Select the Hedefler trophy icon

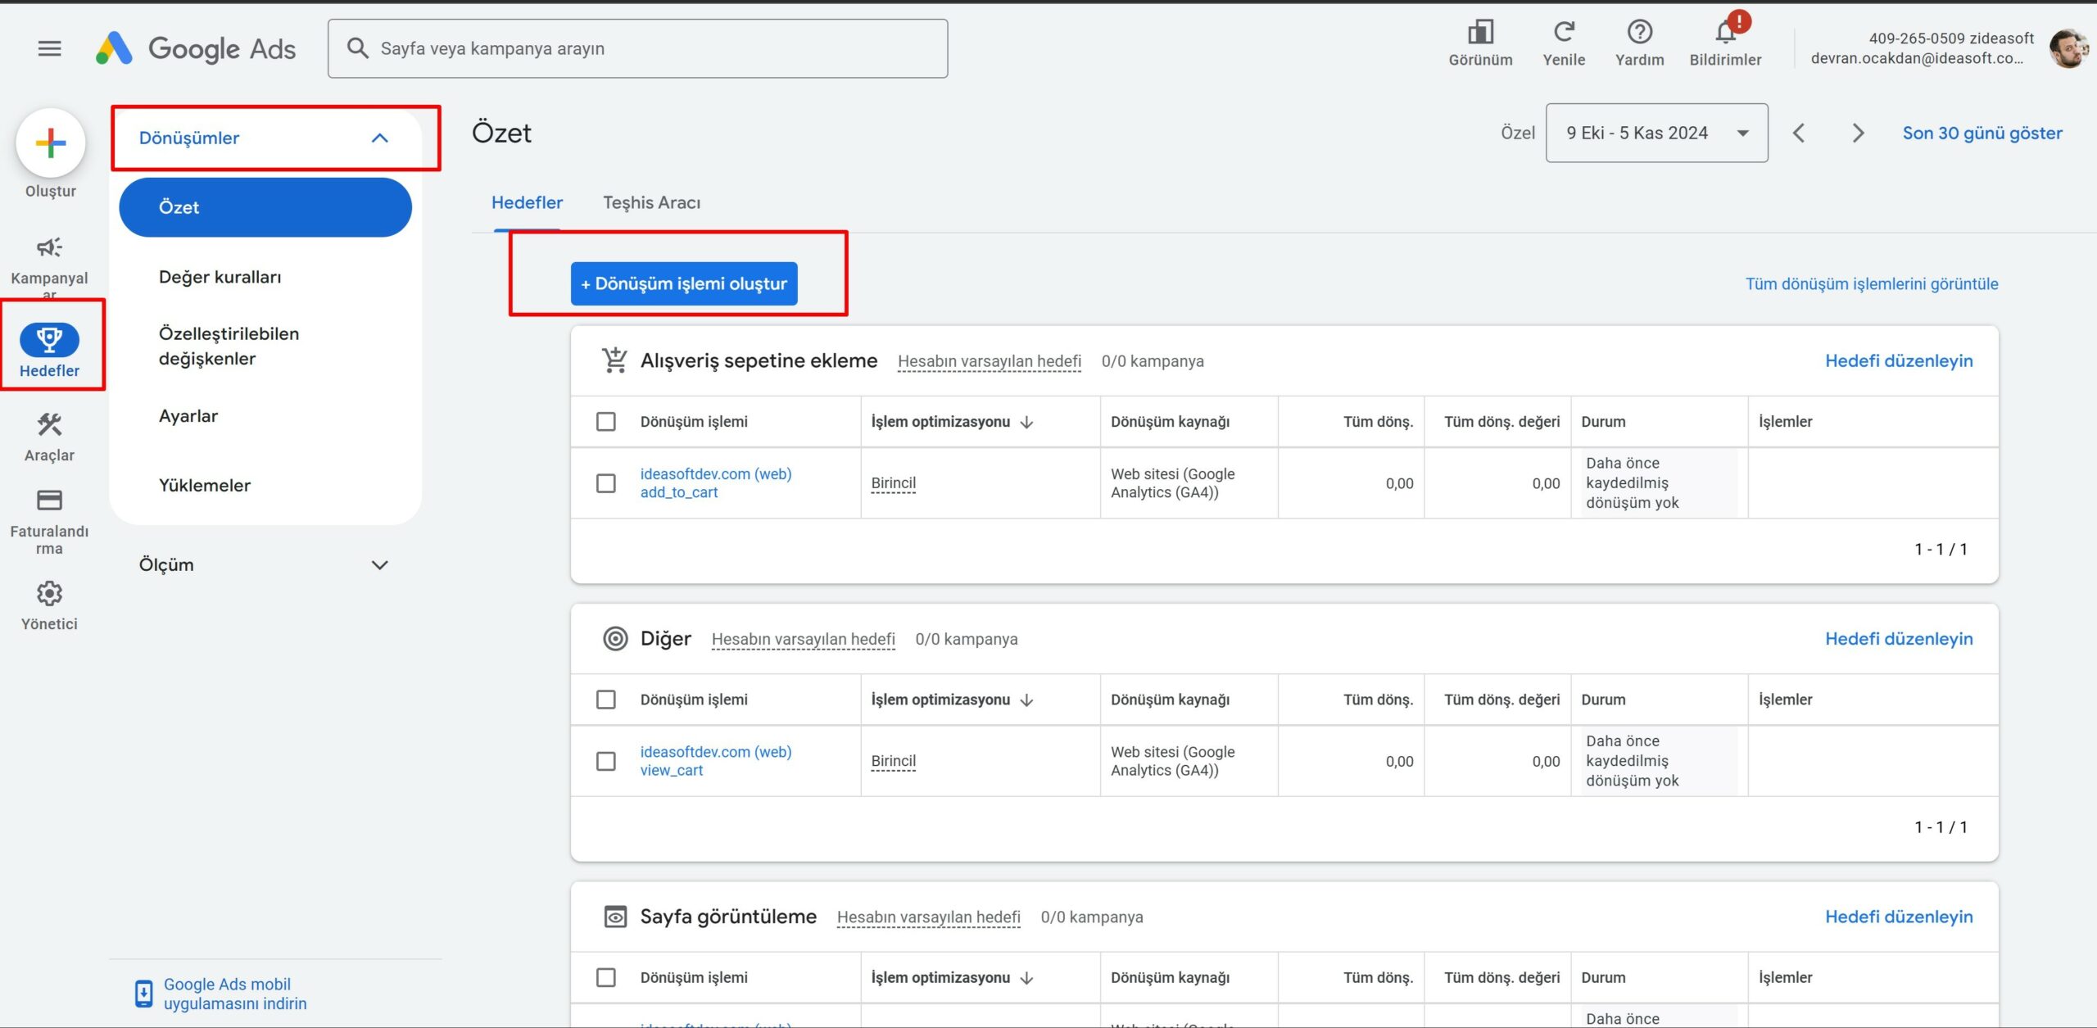coord(49,339)
